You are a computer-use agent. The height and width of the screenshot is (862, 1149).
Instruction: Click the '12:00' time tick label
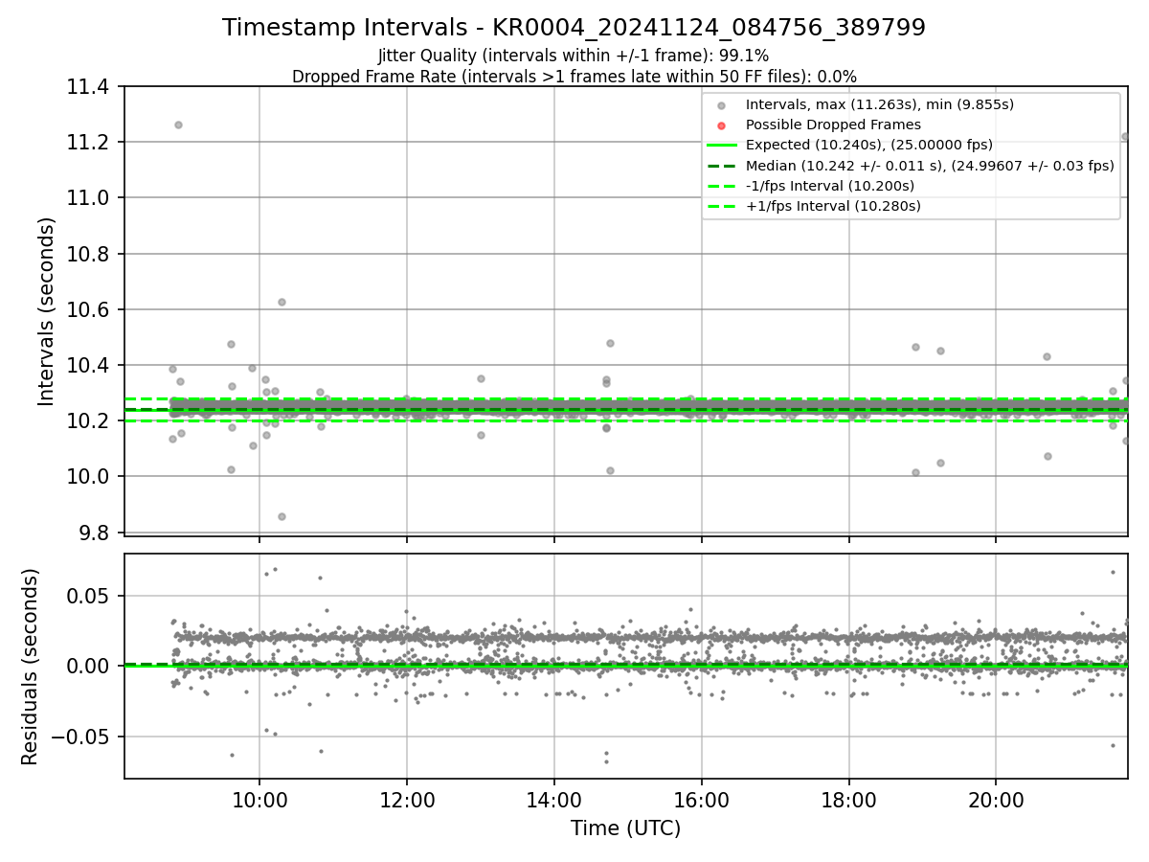click(407, 801)
